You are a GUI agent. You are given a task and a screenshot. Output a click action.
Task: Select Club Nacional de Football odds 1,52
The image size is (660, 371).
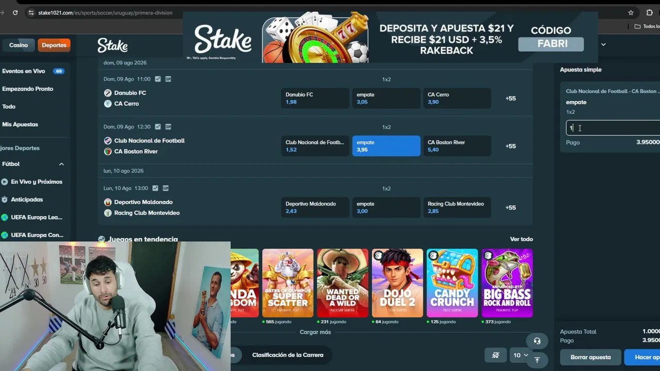click(315, 146)
